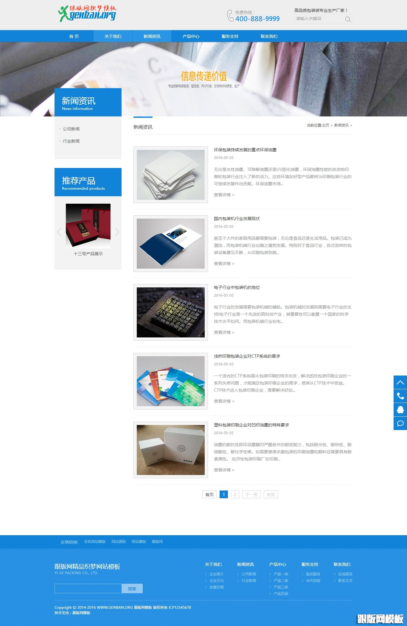
Task: Click footer link 产品四类
Action: pyautogui.click(x=281, y=594)
